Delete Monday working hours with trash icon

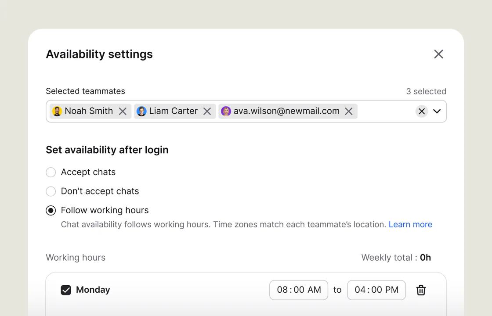(x=421, y=290)
